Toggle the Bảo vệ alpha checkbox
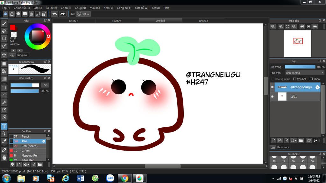Viewport: 326px width, 183px height. [x=273, y=79]
